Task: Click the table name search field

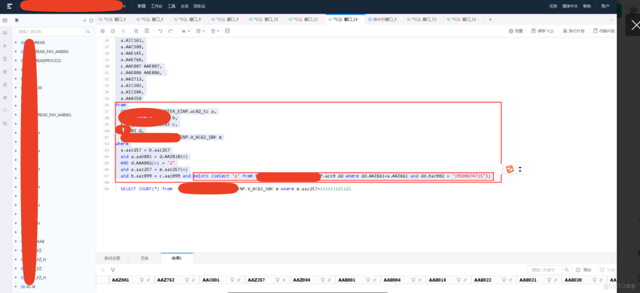Action: tap(49, 31)
